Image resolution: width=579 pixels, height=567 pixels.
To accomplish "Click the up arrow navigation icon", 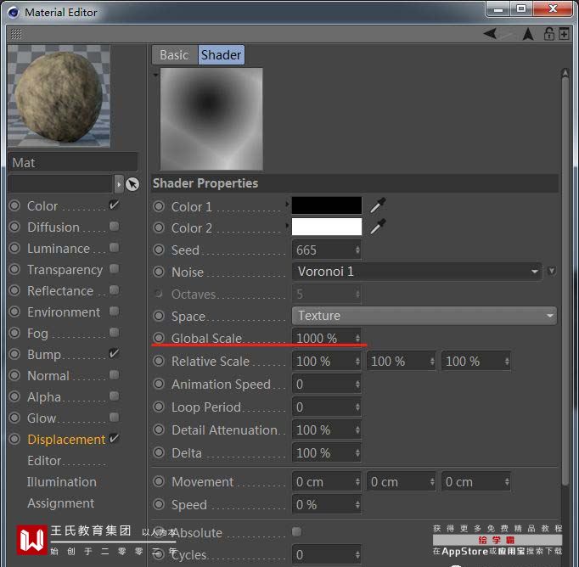I will pyautogui.click(x=528, y=34).
